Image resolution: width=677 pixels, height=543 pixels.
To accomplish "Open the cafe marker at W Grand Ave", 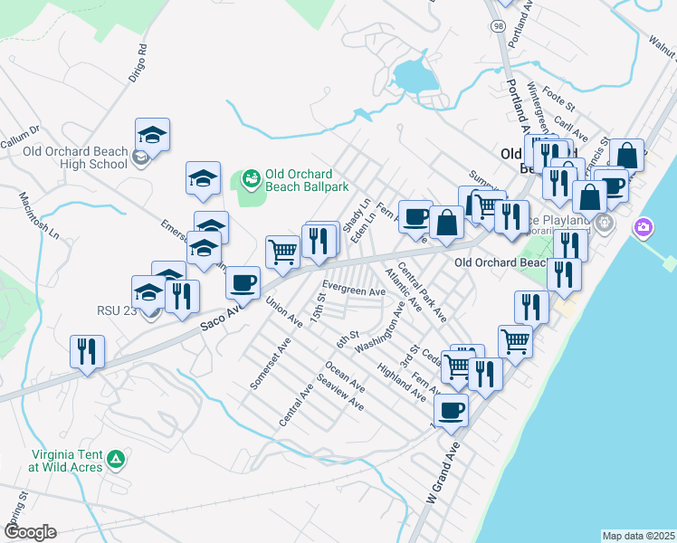I will click(452, 413).
